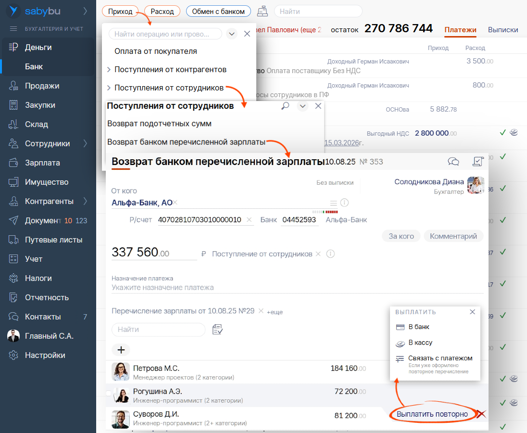The width and height of the screenshot is (527, 433).
Task: Expand Поступления от контрагентов group
Action: [109, 70]
